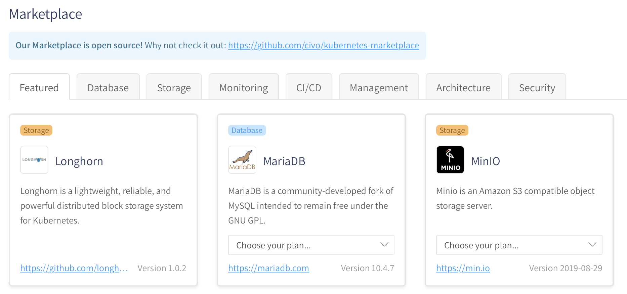The image size is (627, 294).
Task: Switch to the Security tab
Action: [x=537, y=87]
